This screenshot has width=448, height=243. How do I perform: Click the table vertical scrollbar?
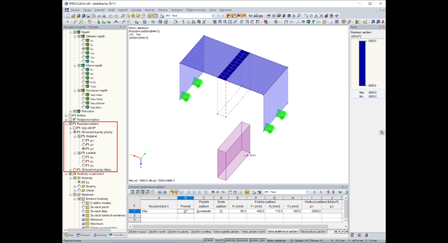pyautogui.click(x=345, y=209)
